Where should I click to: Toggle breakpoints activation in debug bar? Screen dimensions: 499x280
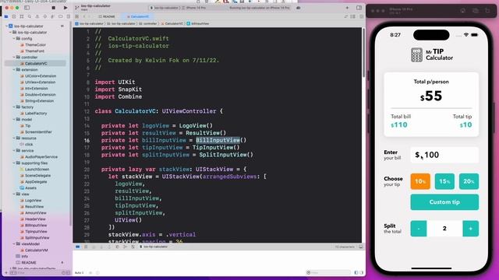tap(86, 247)
